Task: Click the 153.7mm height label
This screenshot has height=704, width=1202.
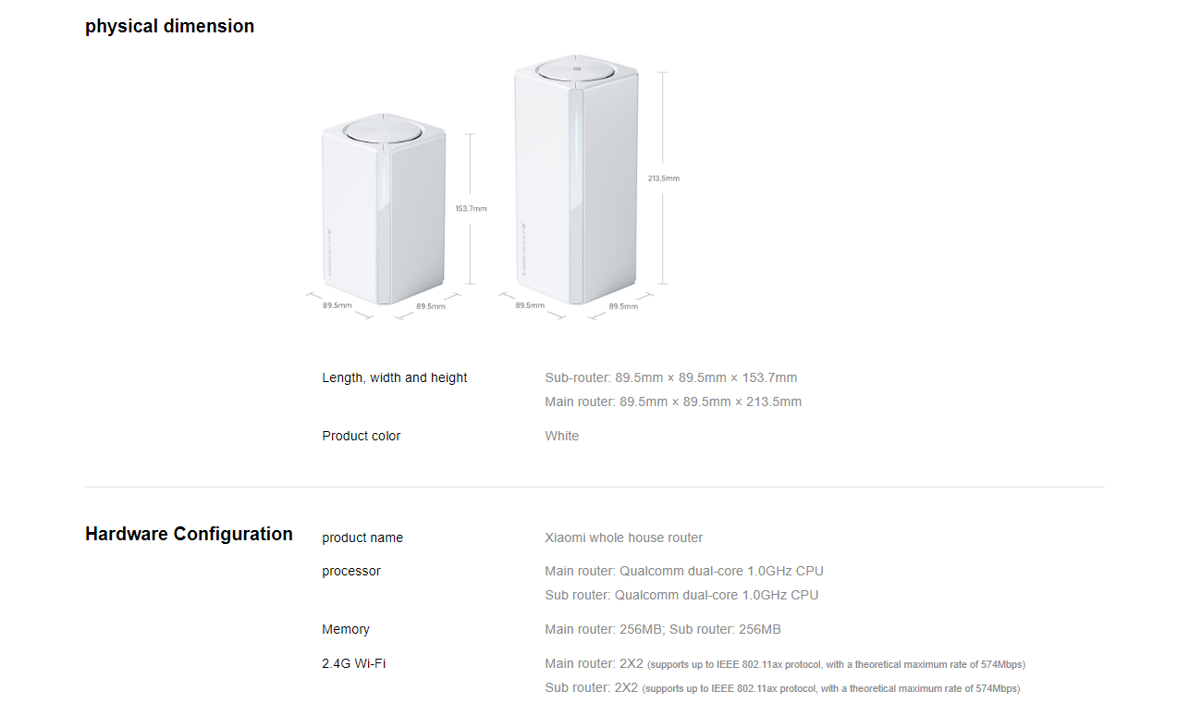Action: point(471,209)
